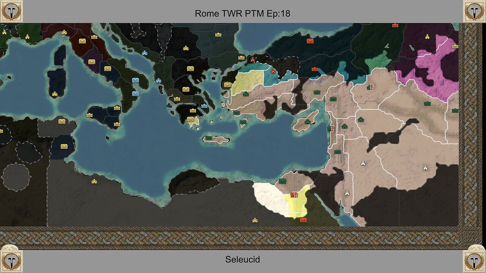Viewport: 486px width, 273px height.
Task: Select yellow city in dark-blue Campania province
Action: 107,69
